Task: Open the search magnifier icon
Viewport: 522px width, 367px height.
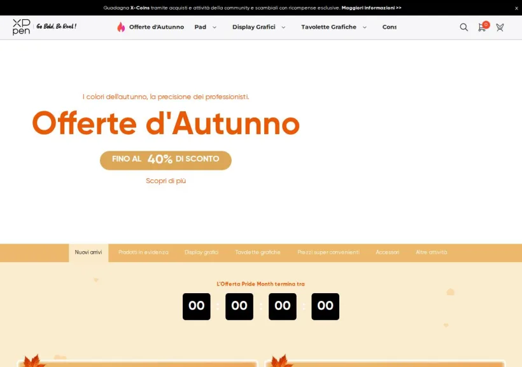Action: (x=463, y=27)
